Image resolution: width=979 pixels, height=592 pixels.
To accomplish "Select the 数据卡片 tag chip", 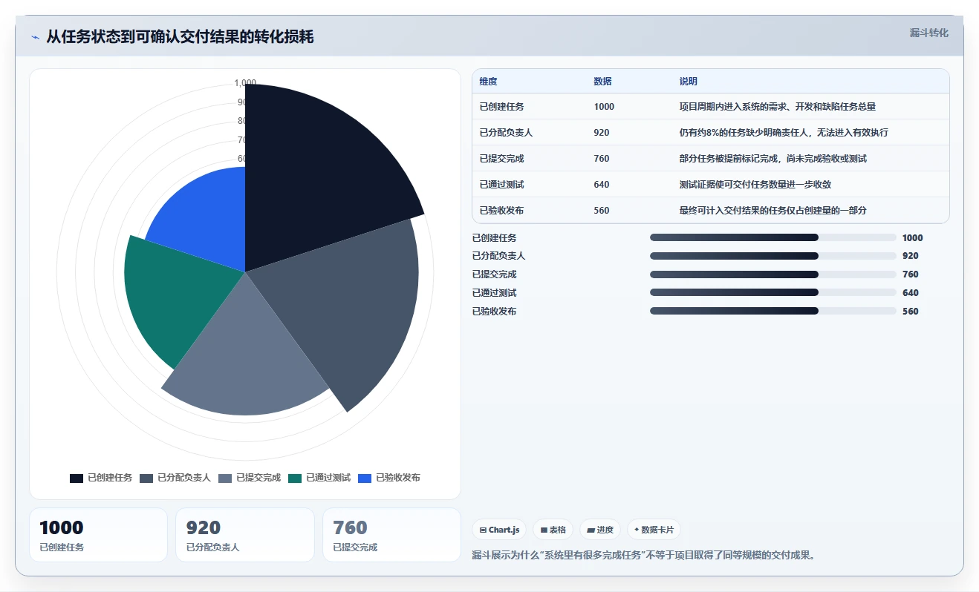I will [654, 530].
